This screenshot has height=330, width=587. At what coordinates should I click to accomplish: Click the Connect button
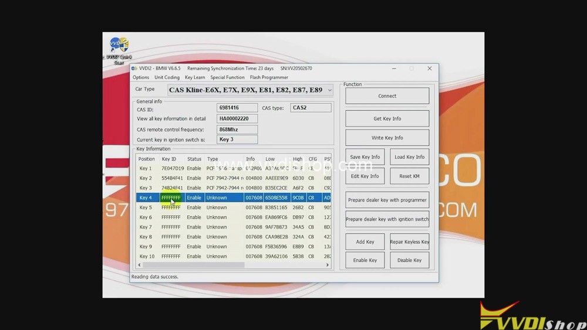point(387,96)
